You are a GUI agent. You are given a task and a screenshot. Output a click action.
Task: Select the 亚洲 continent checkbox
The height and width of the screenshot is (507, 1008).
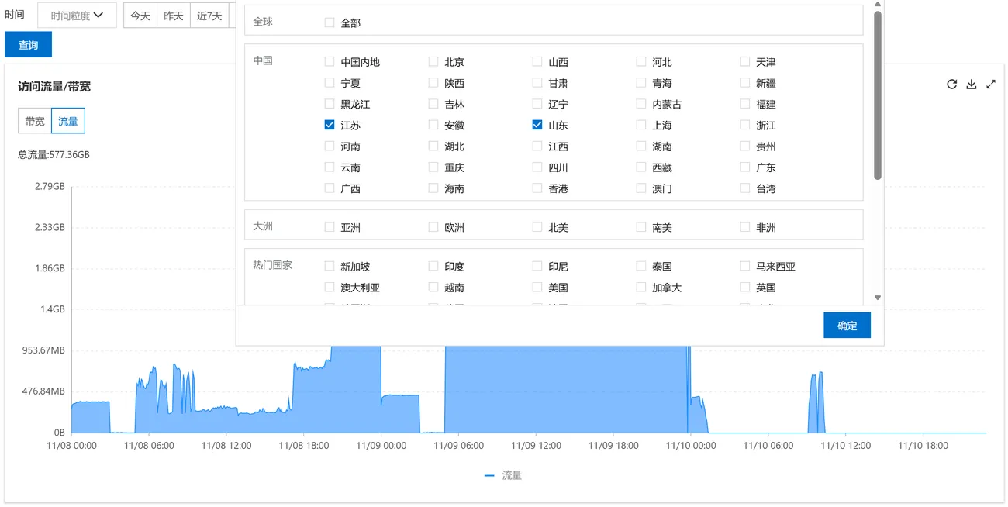[330, 227]
